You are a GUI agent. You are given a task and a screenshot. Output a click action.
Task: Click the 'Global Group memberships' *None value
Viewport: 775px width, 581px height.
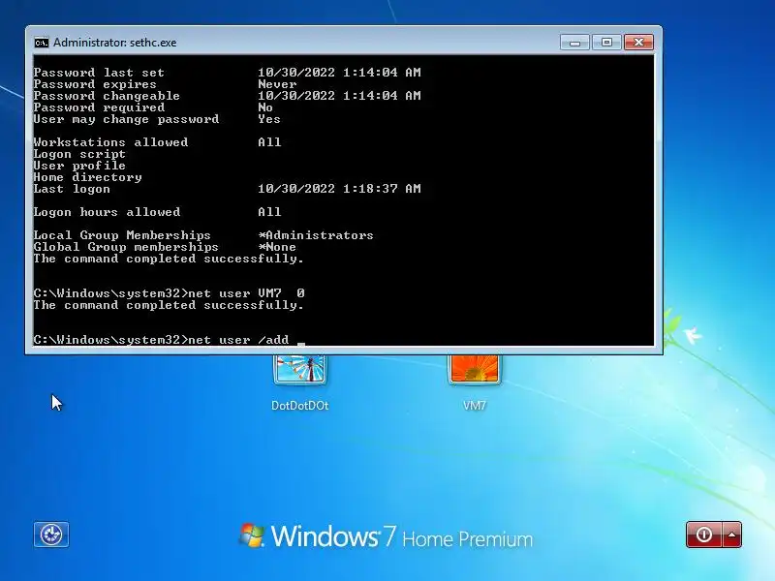tap(277, 247)
